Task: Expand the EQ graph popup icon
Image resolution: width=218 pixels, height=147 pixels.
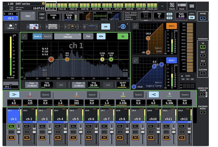Action: [24, 36]
